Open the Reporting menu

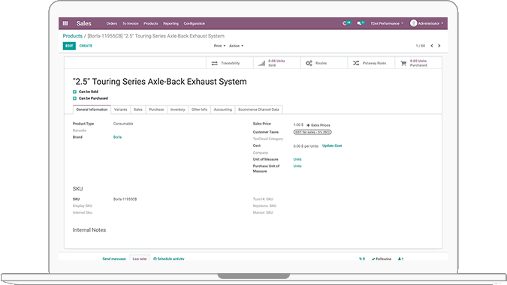click(x=171, y=23)
